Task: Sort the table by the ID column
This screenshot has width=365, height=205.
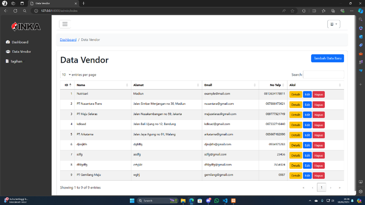Action: (x=67, y=85)
